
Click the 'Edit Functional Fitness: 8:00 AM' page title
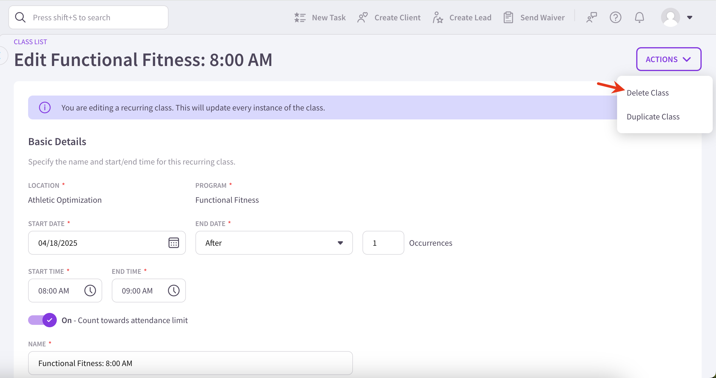click(x=143, y=60)
